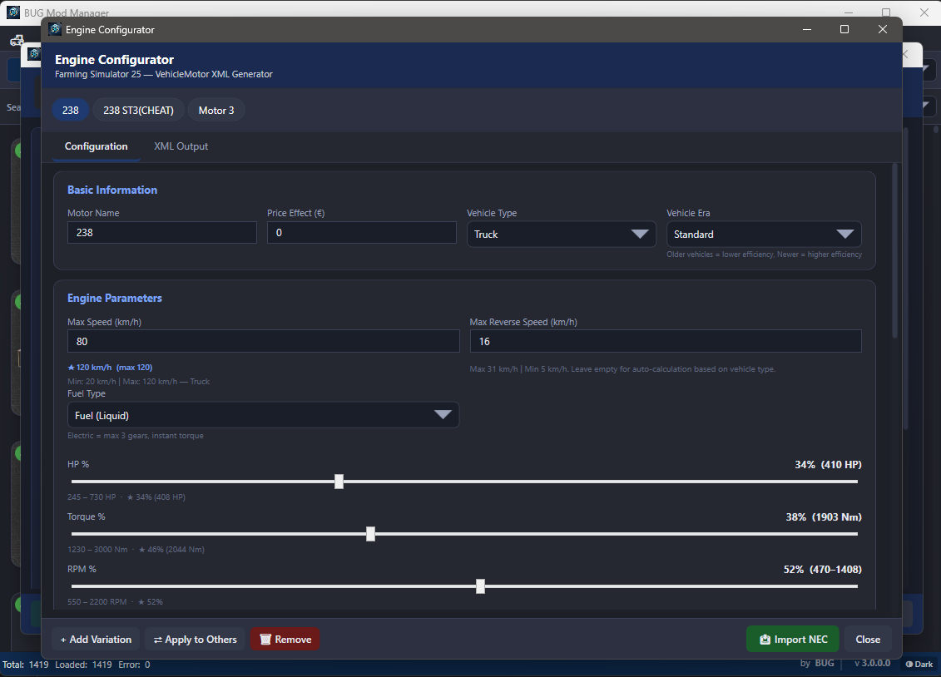Screen dimensions: 941x677
Task: Maximize the Engine Configurator window
Action: (x=844, y=29)
